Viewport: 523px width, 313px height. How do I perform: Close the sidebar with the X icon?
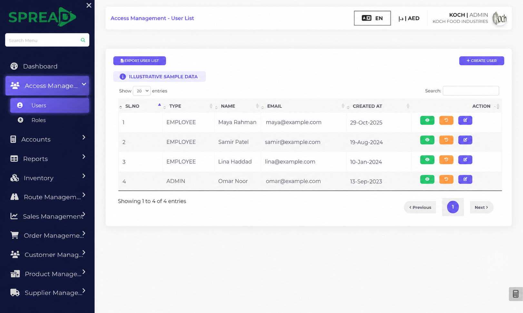point(89,5)
